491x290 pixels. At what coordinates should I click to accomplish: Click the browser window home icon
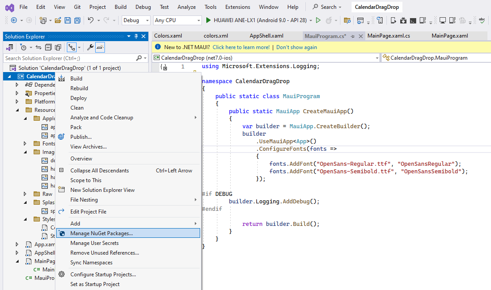pos(360,21)
